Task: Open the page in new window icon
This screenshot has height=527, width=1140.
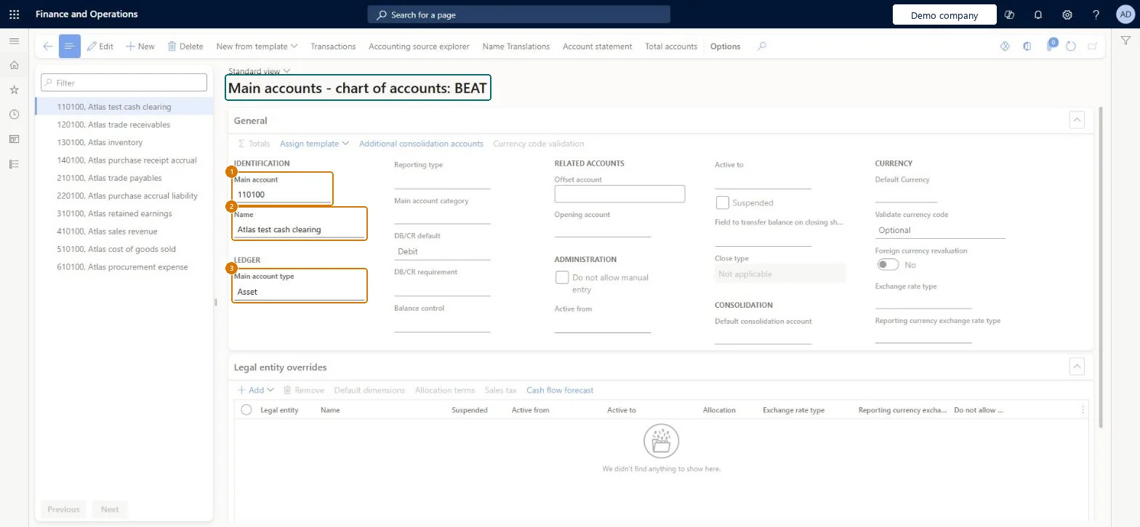Action: coord(1092,46)
